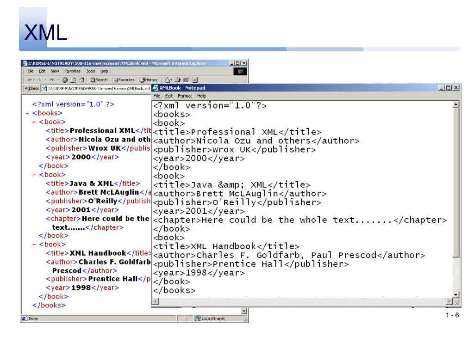The width and height of the screenshot is (474, 355).
Task: Click the Windows logo throbber in IE
Action: tap(240, 71)
